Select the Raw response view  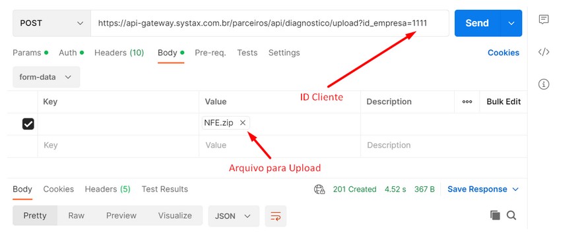[76, 216]
